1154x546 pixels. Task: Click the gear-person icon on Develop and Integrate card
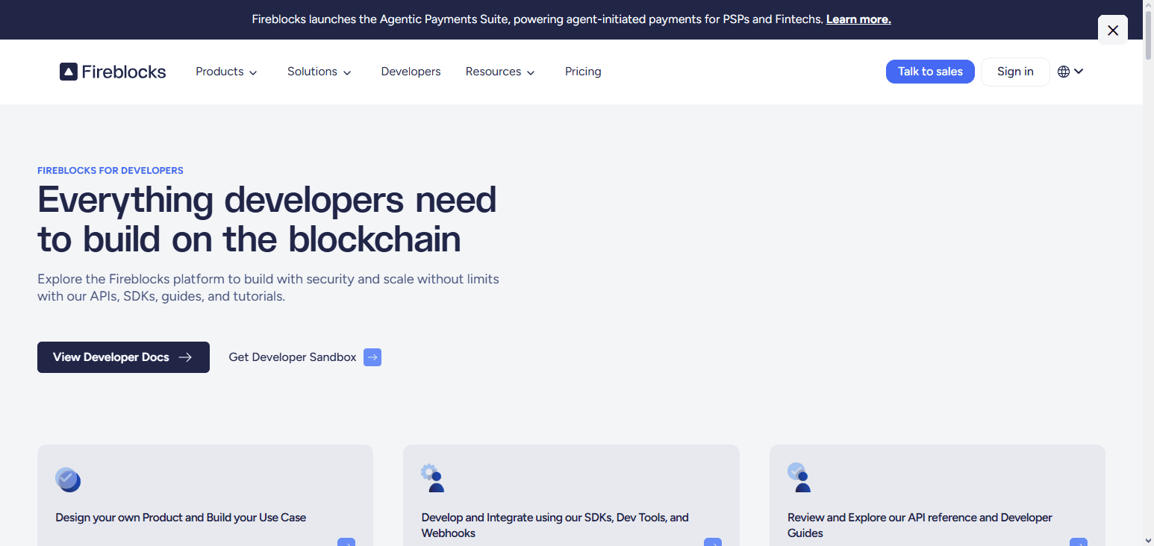tap(433, 478)
